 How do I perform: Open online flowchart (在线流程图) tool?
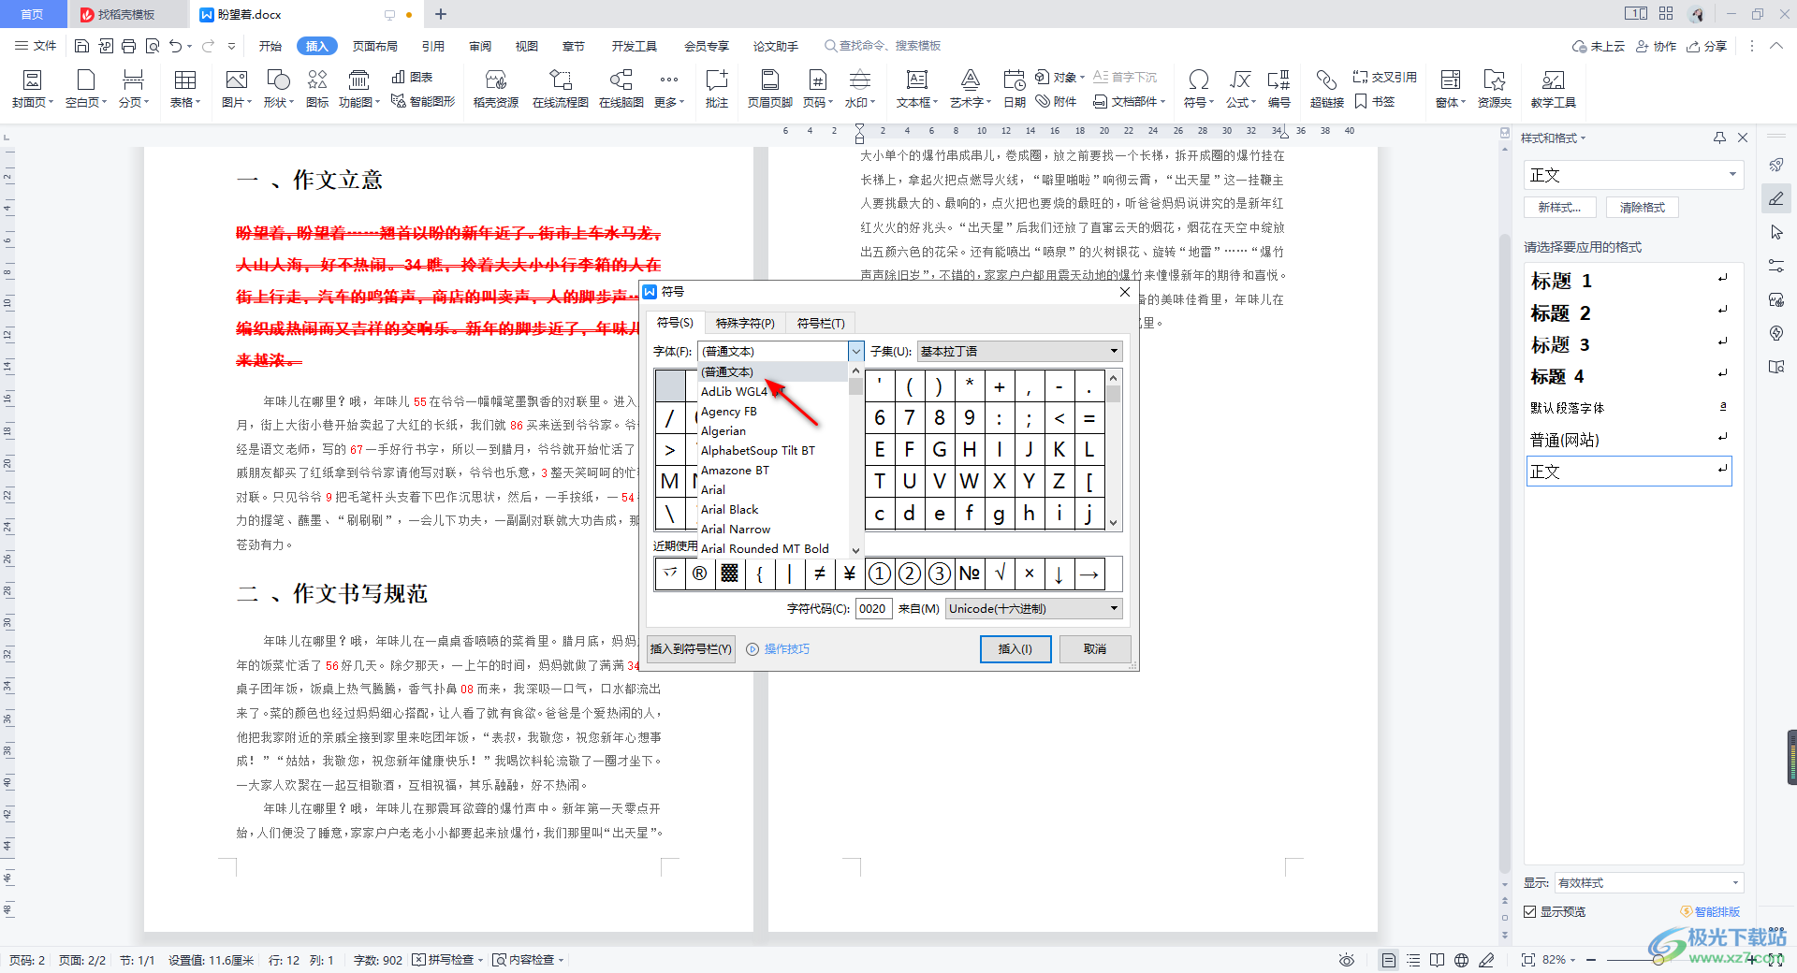click(560, 89)
